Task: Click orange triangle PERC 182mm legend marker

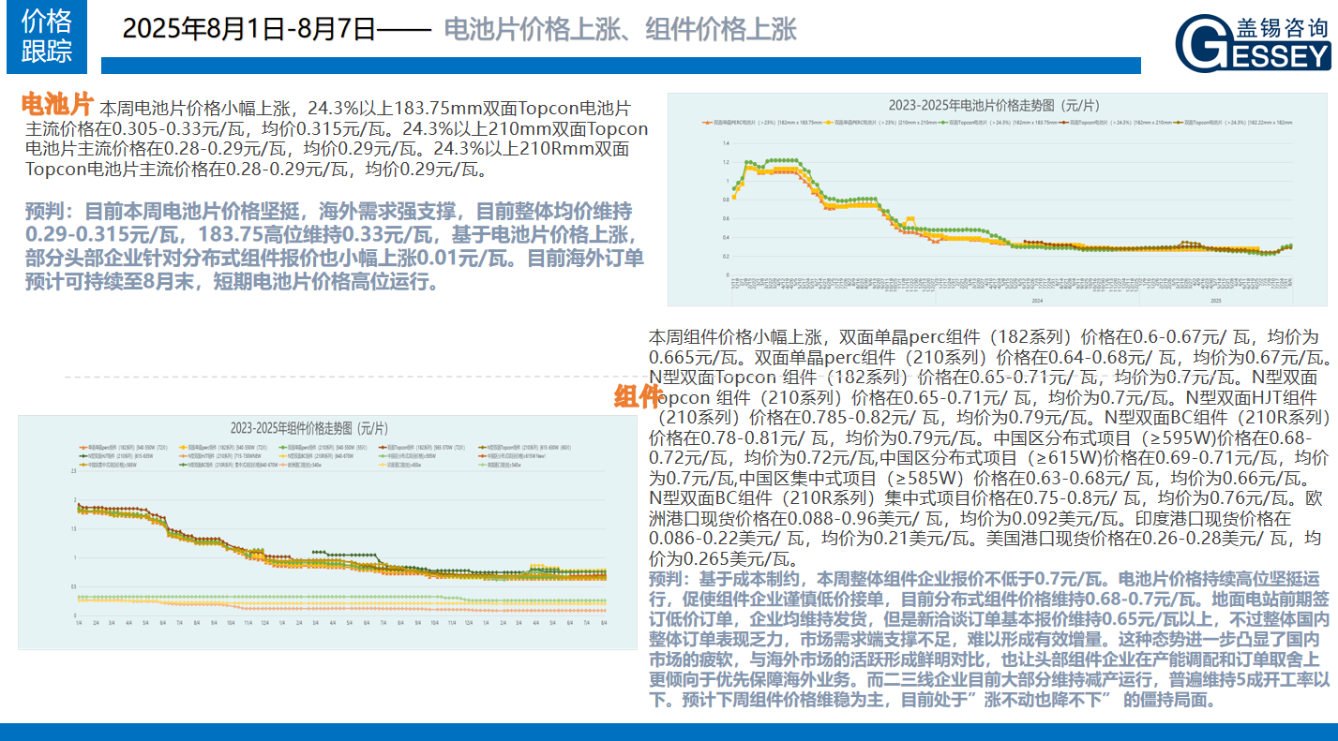Action: [x=707, y=122]
